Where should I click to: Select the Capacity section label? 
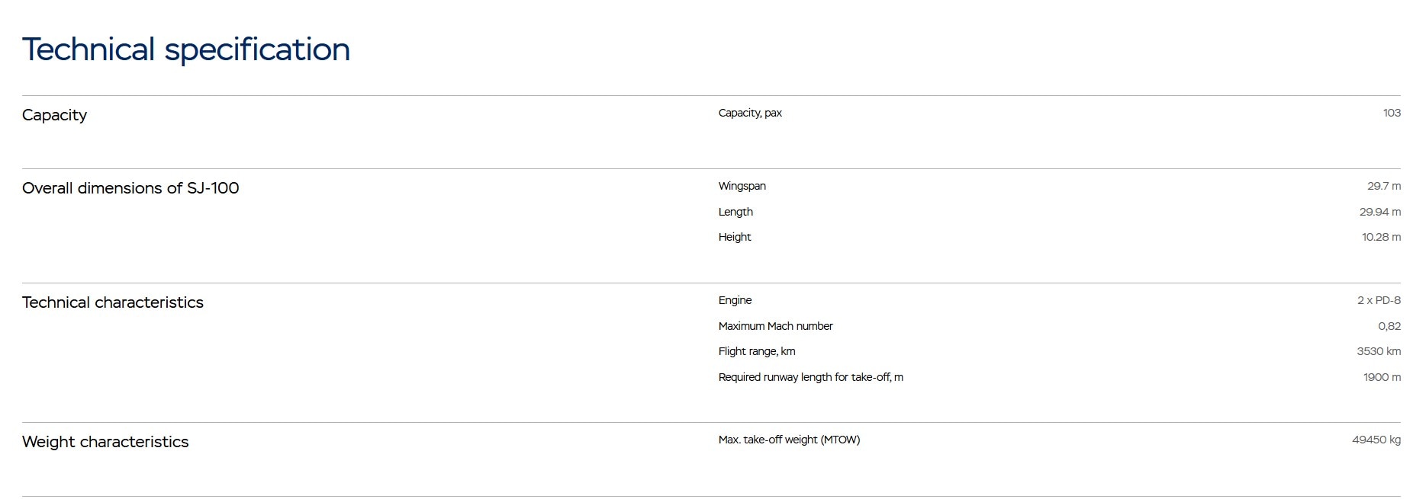[54, 115]
